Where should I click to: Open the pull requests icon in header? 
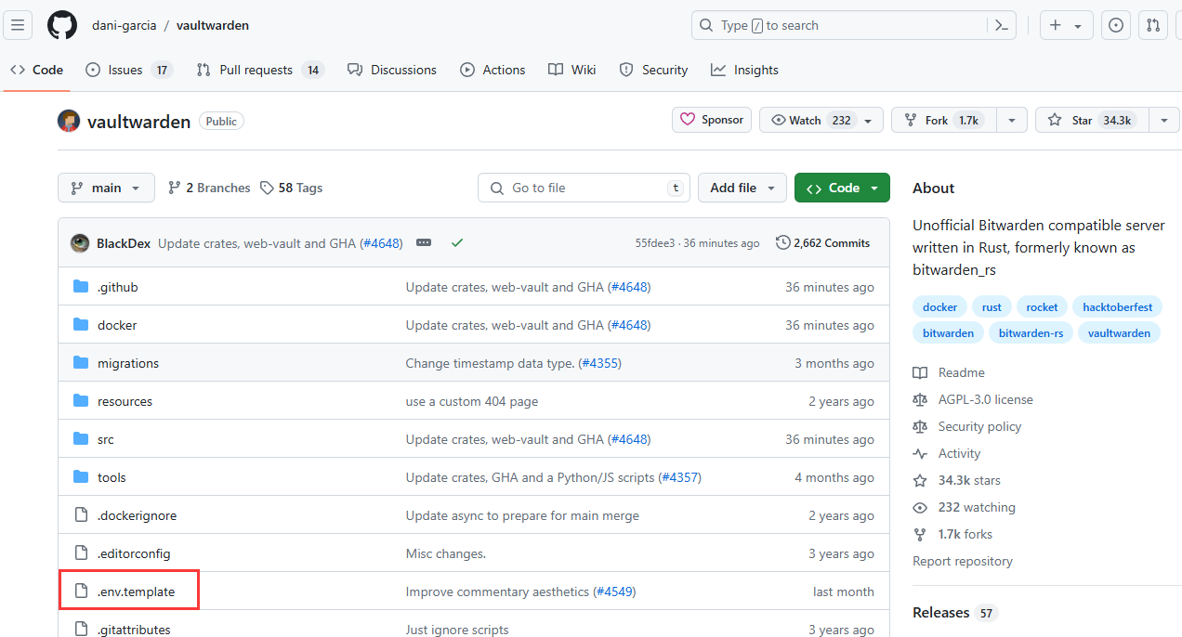point(1153,25)
